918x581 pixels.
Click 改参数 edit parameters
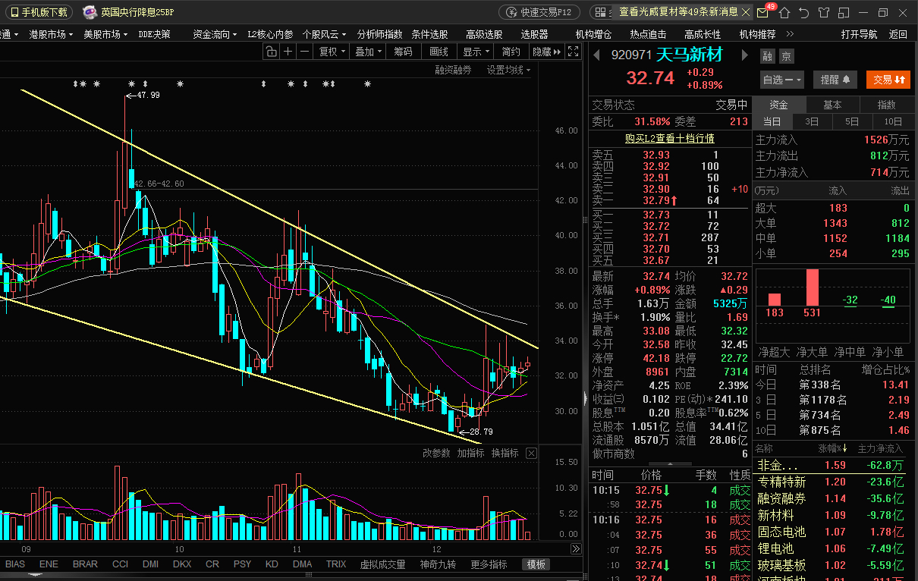436,453
